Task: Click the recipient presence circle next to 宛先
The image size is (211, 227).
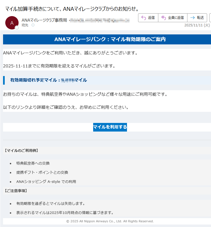Action: 33,25
